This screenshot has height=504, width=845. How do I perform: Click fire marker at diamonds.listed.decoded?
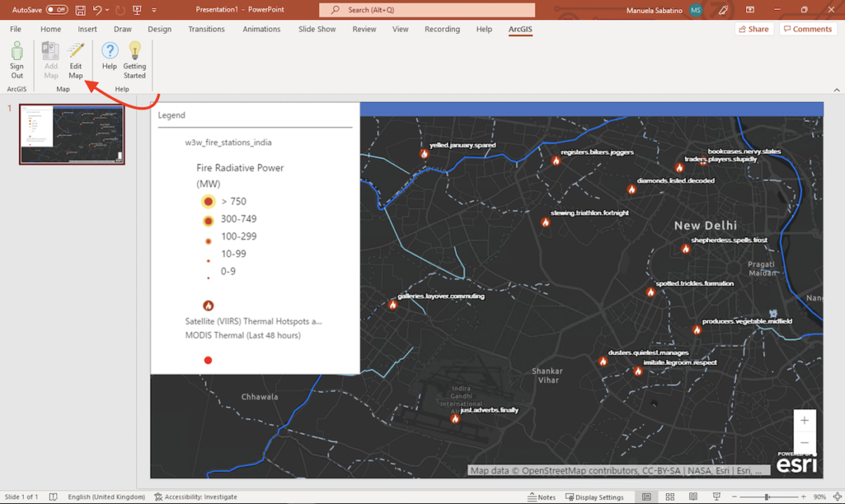coord(631,189)
